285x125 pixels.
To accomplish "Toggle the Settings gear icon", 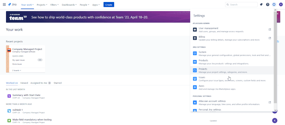I will coord(274,5).
